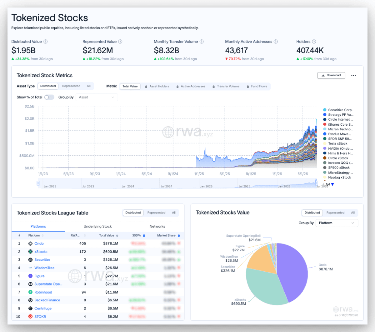Select All in League Table panel
This screenshot has width=375, height=332.
174,213
